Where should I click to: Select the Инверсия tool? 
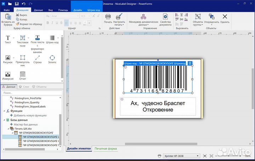pyautogui.click(x=8, y=76)
